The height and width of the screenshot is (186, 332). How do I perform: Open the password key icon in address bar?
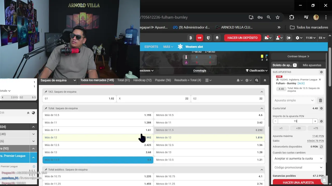tap(260, 17)
